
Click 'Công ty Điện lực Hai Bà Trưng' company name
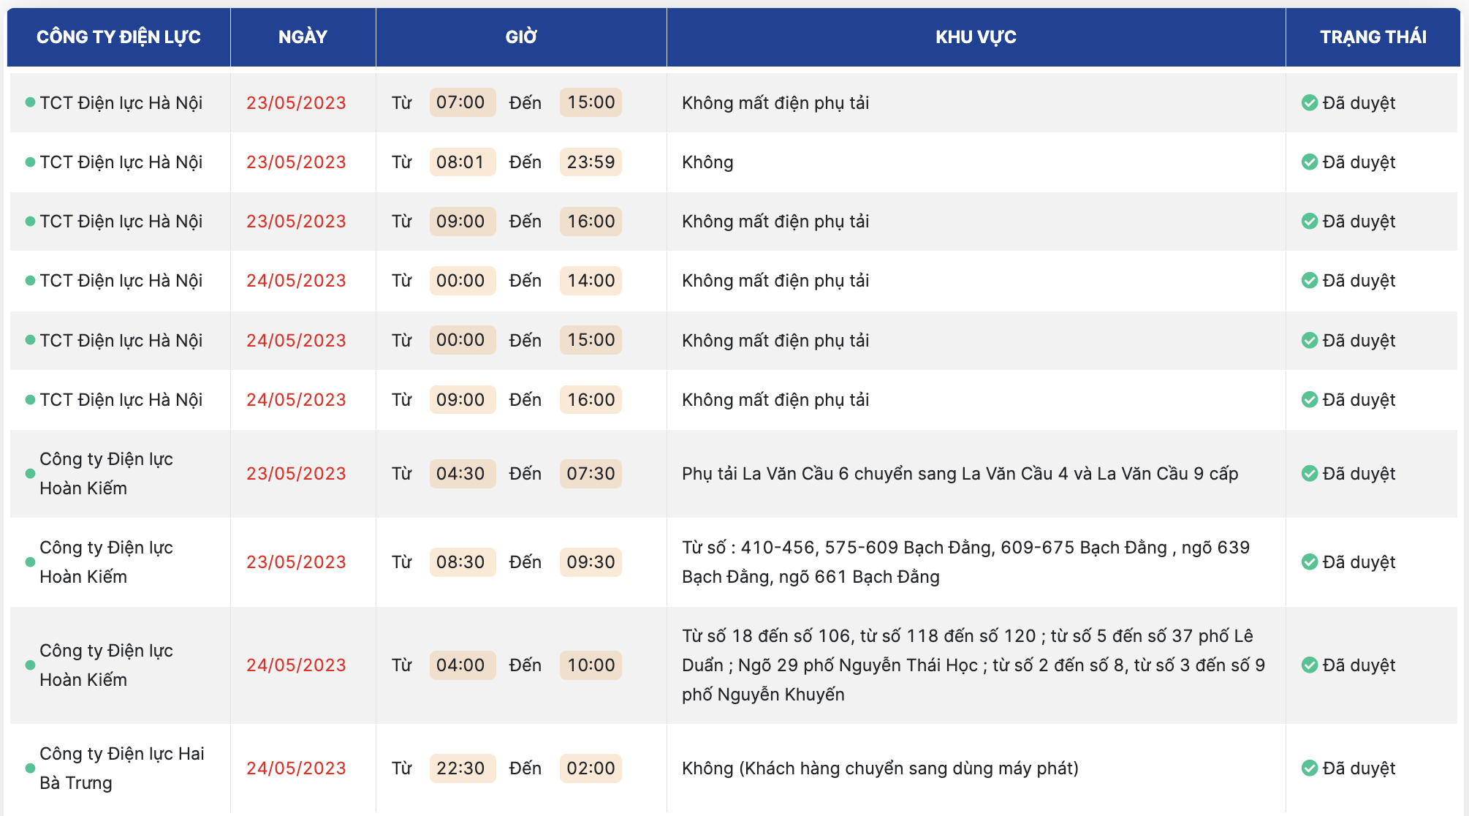pyautogui.click(x=122, y=768)
